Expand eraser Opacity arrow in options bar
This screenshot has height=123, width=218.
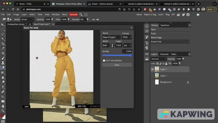(52, 19)
